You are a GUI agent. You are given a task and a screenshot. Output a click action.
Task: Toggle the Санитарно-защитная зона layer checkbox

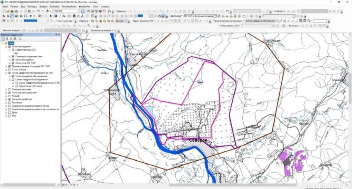(x=13, y=56)
